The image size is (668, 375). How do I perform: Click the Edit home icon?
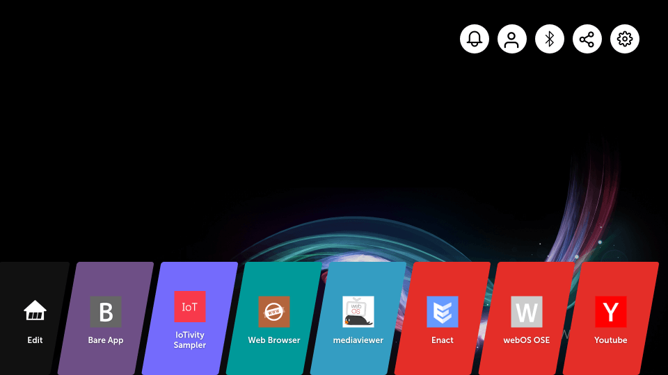tap(35, 311)
